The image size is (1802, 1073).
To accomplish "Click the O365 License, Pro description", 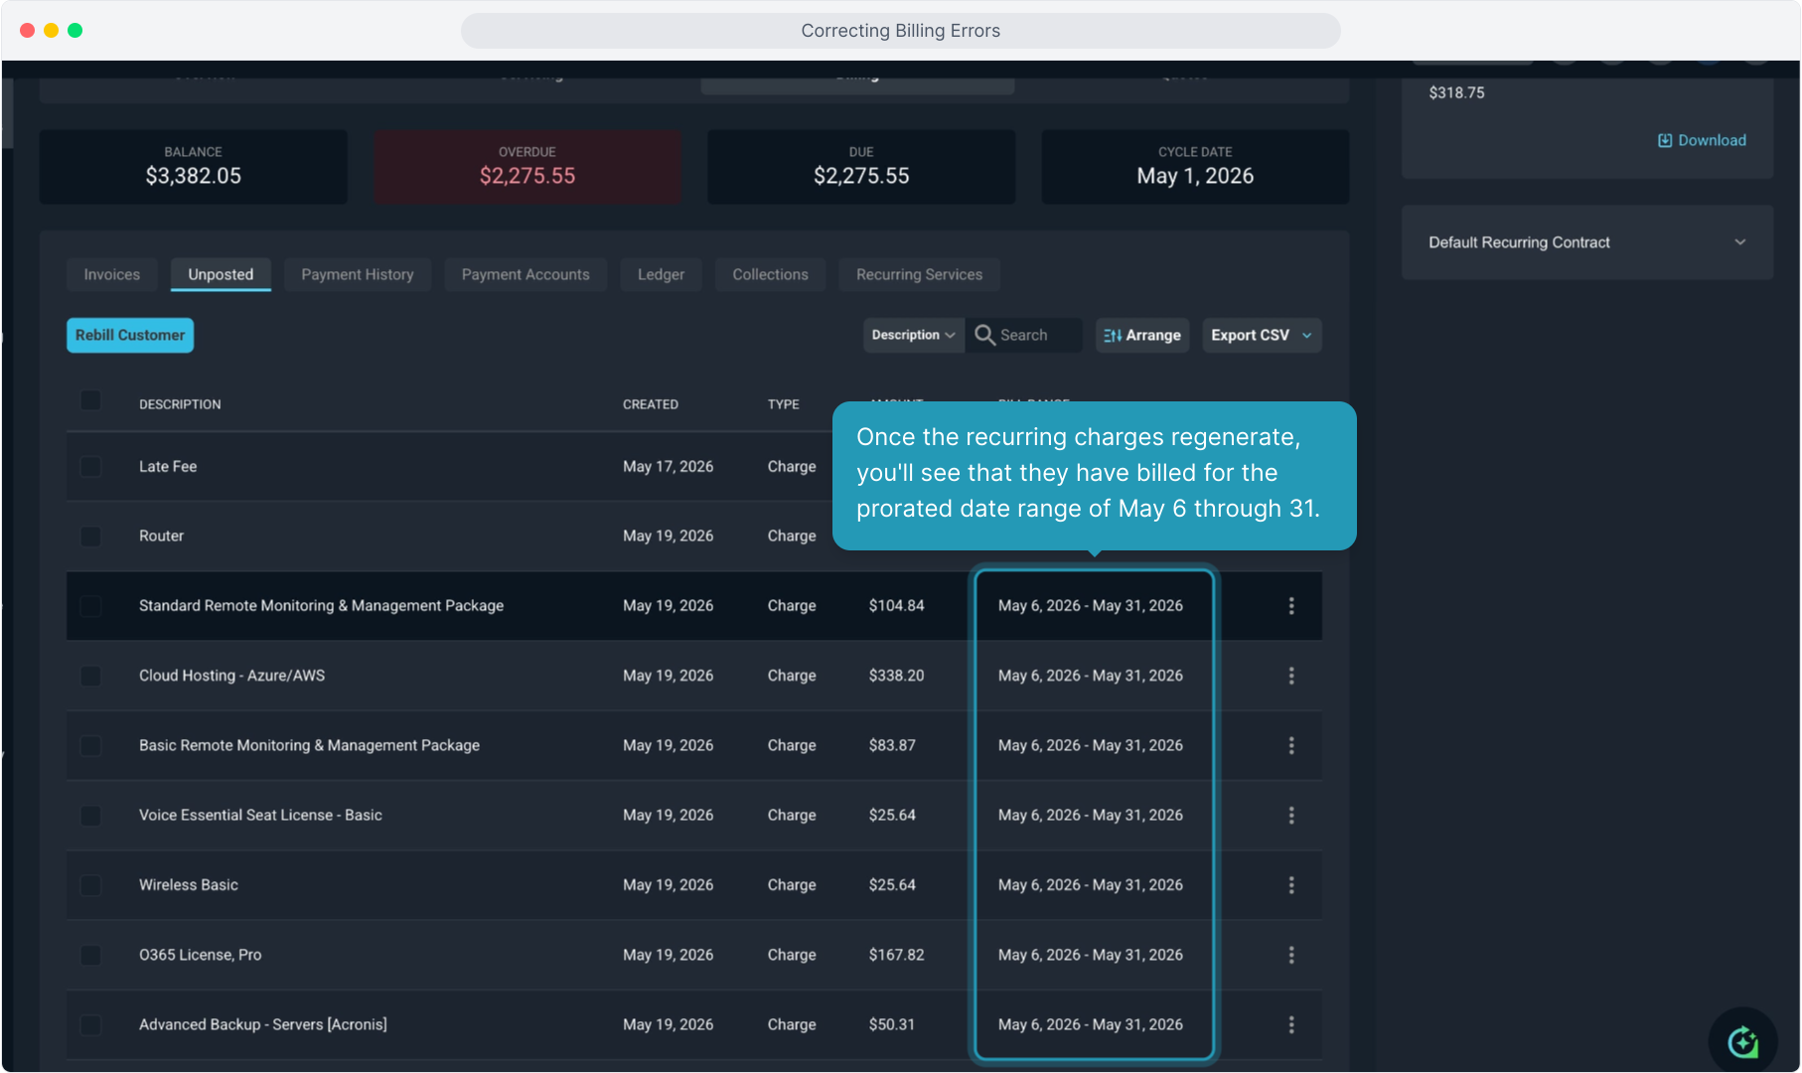I will [x=201, y=955].
